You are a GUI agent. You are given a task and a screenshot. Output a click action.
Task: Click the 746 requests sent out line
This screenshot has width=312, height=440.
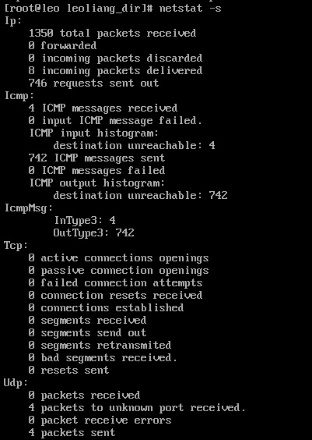click(x=93, y=83)
